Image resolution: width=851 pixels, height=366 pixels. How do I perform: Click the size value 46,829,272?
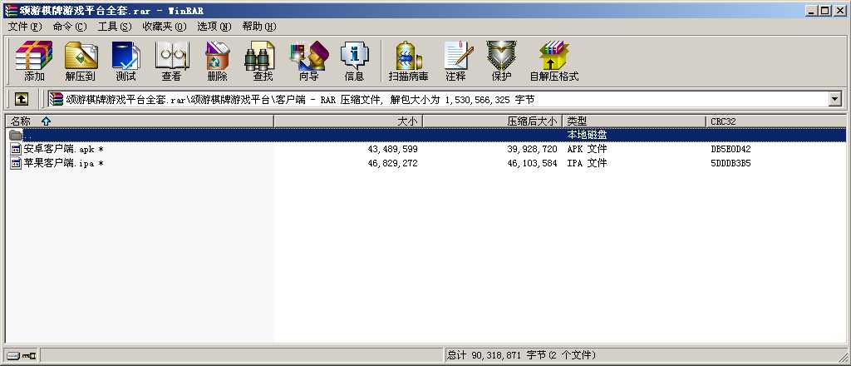click(392, 163)
